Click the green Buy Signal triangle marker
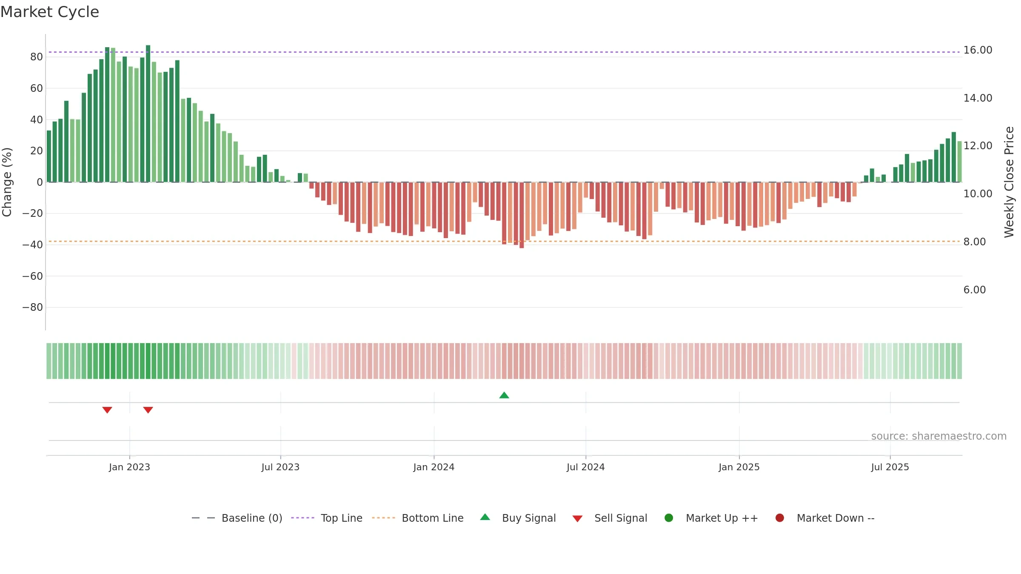The image size is (1021, 574). pyautogui.click(x=504, y=395)
